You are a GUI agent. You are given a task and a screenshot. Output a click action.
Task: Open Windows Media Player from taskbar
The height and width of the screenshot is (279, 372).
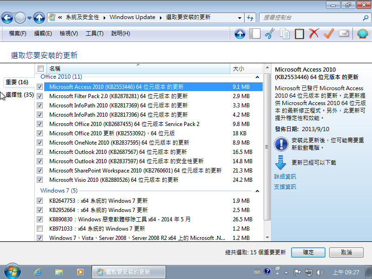click(80, 272)
